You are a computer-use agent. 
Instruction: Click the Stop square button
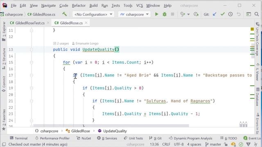[173, 14]
